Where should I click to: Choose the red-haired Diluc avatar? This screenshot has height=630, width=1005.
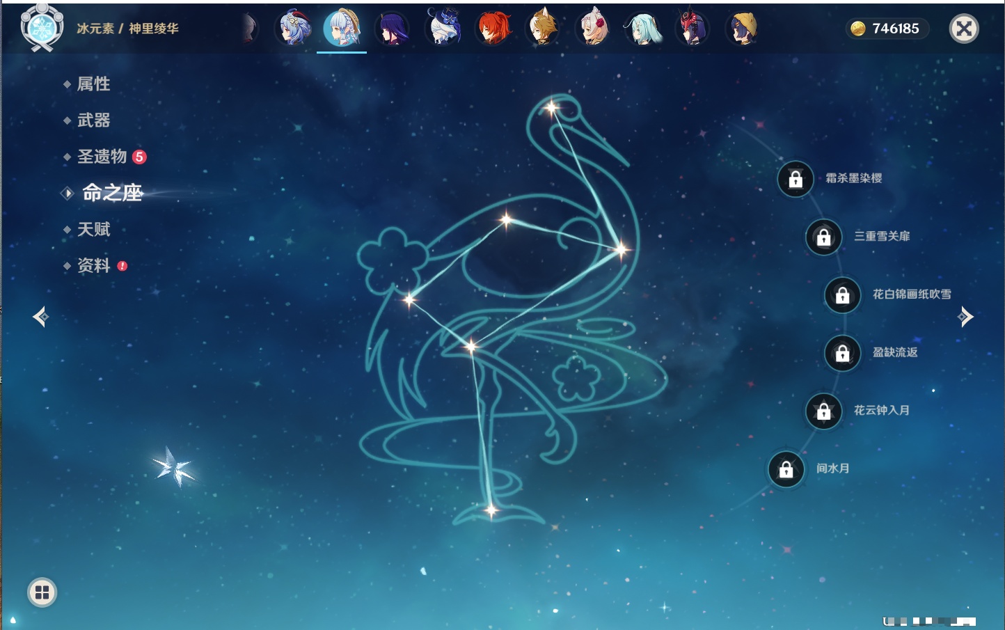tap(493, 29)
